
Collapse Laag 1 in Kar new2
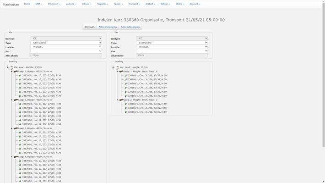tap(117, 71)
